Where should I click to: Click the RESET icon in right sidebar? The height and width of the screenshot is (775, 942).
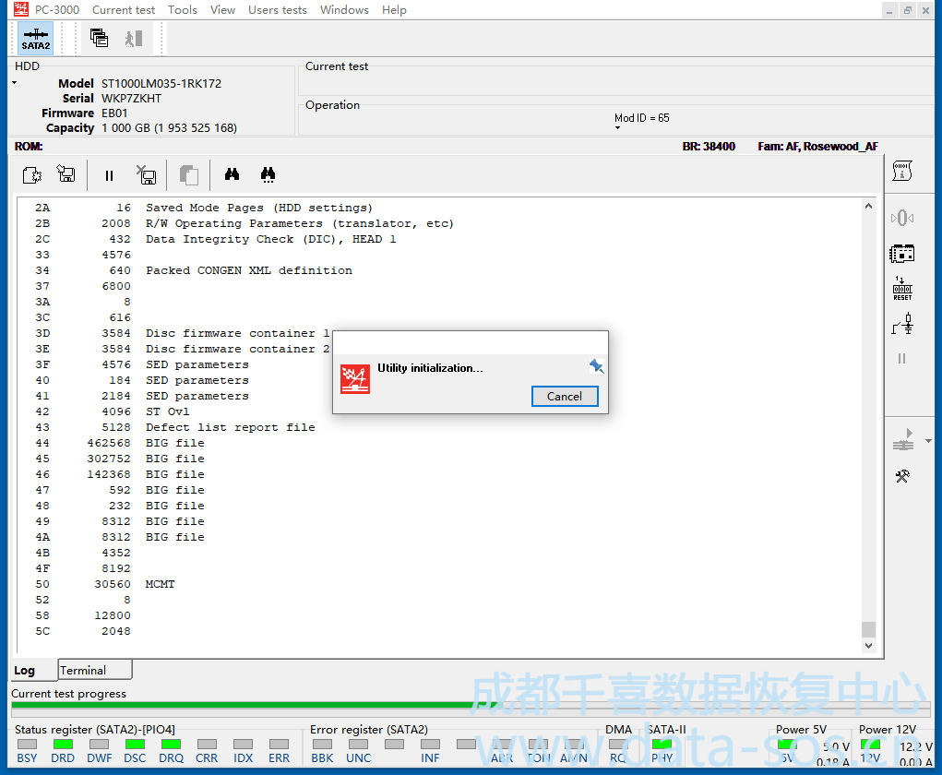pos(901,288)
